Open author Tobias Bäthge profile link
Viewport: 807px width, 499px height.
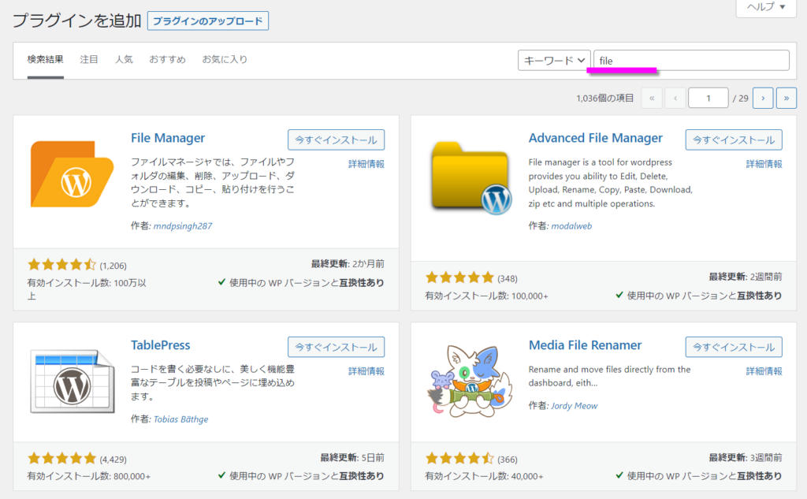pyautogui.click(x=181, y=419)
